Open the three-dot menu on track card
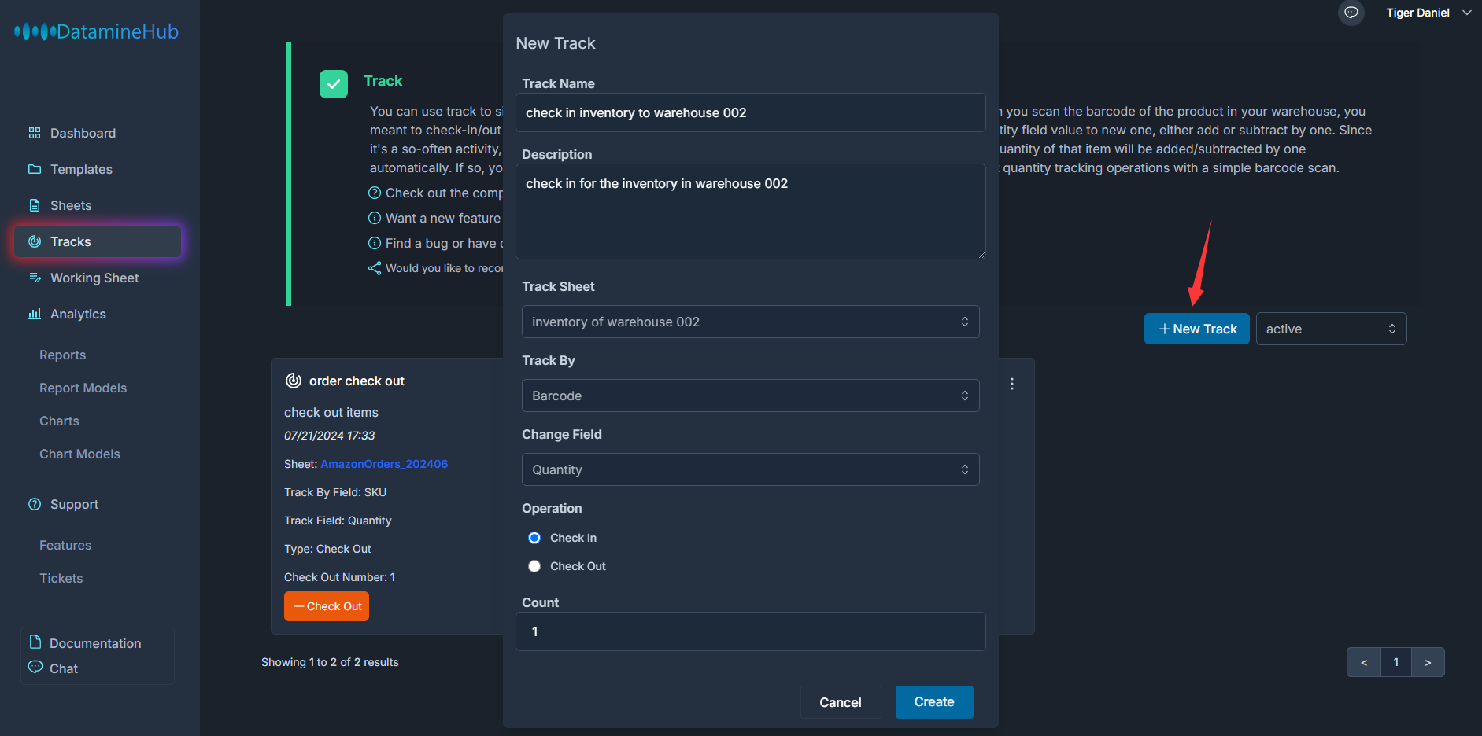The image size is (1482, 736). 1012,384
